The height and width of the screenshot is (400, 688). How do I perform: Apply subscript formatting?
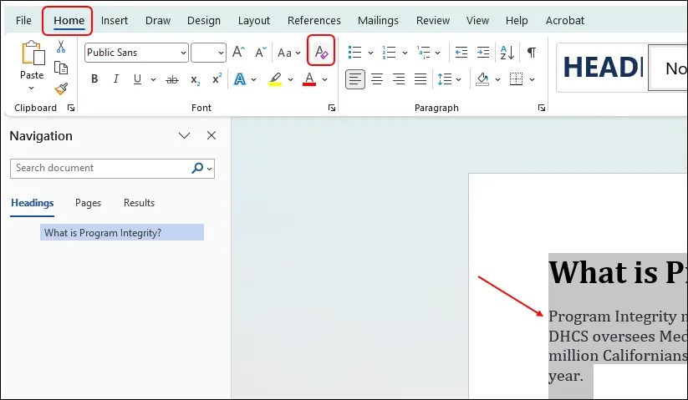pos(196,79)
